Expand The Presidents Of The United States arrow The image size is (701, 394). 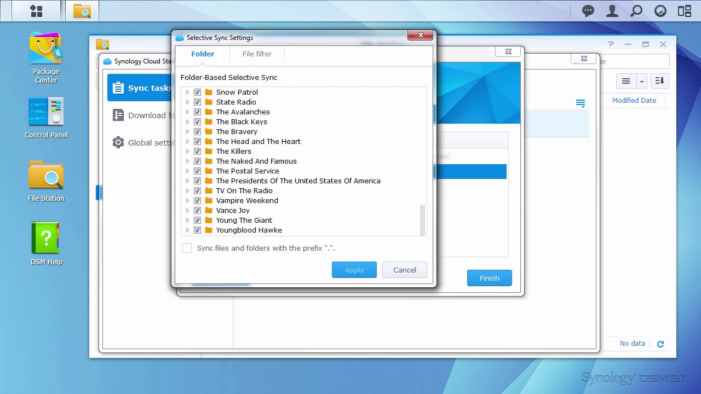coord(187,181)
